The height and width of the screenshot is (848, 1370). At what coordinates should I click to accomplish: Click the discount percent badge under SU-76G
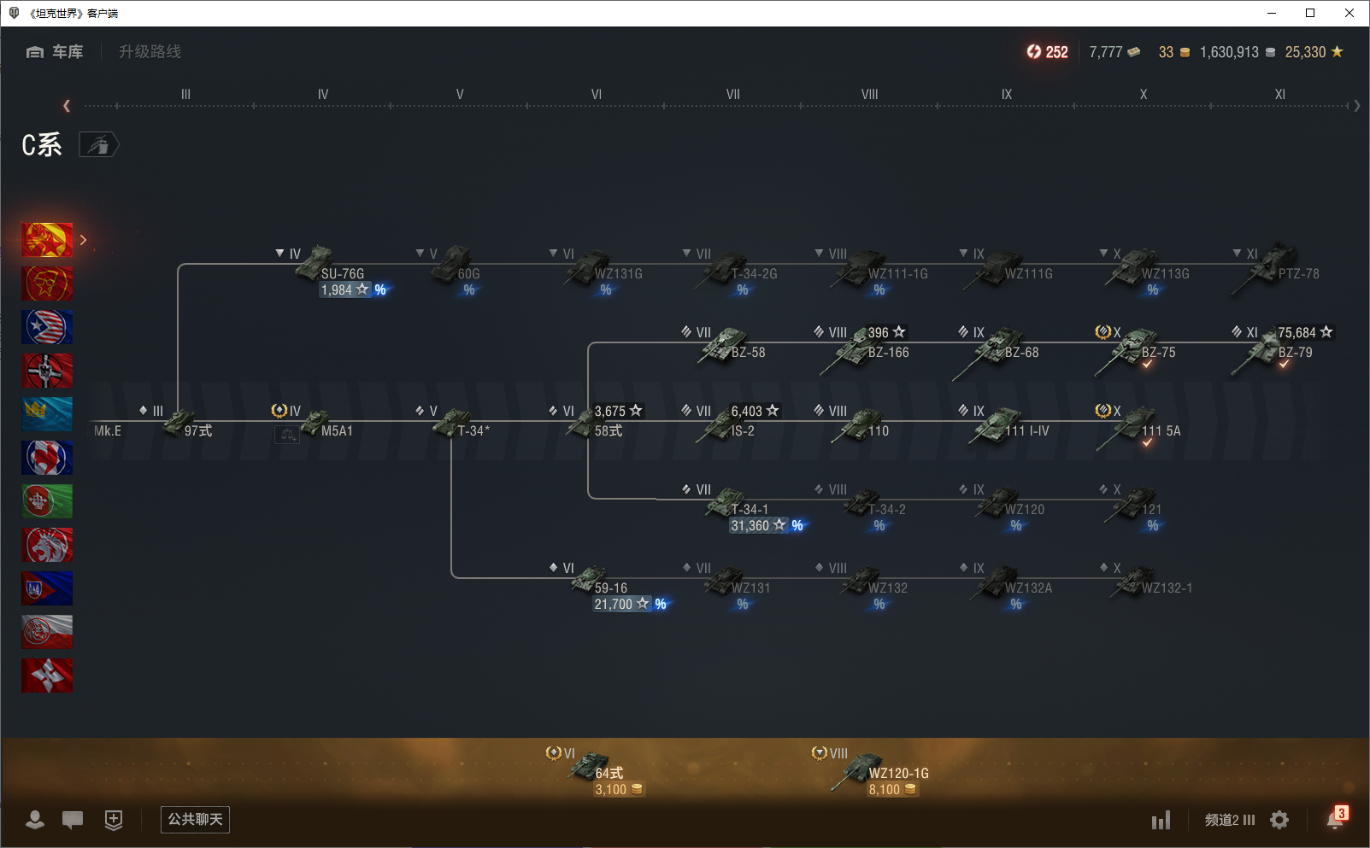pos(380,290)
